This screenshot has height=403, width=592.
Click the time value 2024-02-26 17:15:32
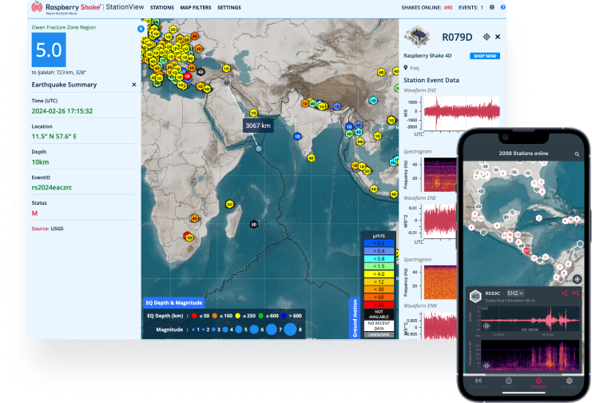click(62, 111)
